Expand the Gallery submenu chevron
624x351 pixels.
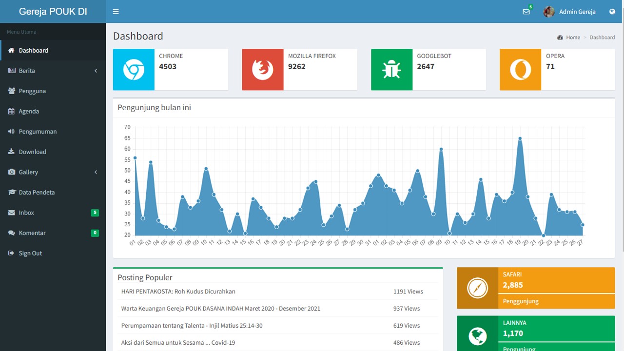click(x=96, y=172)
